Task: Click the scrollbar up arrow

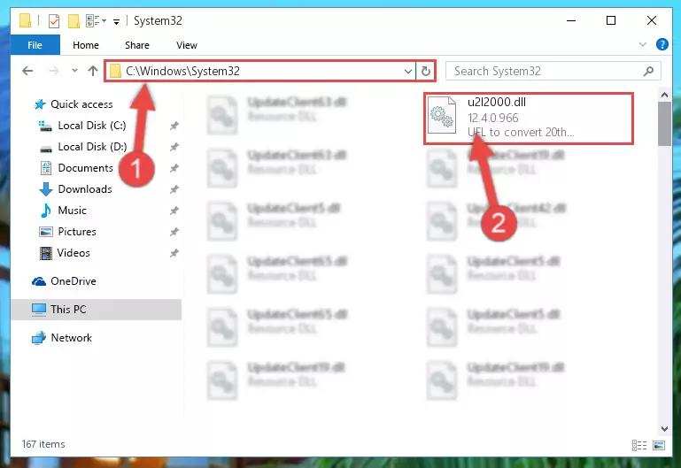Action: tap(664, 95)
